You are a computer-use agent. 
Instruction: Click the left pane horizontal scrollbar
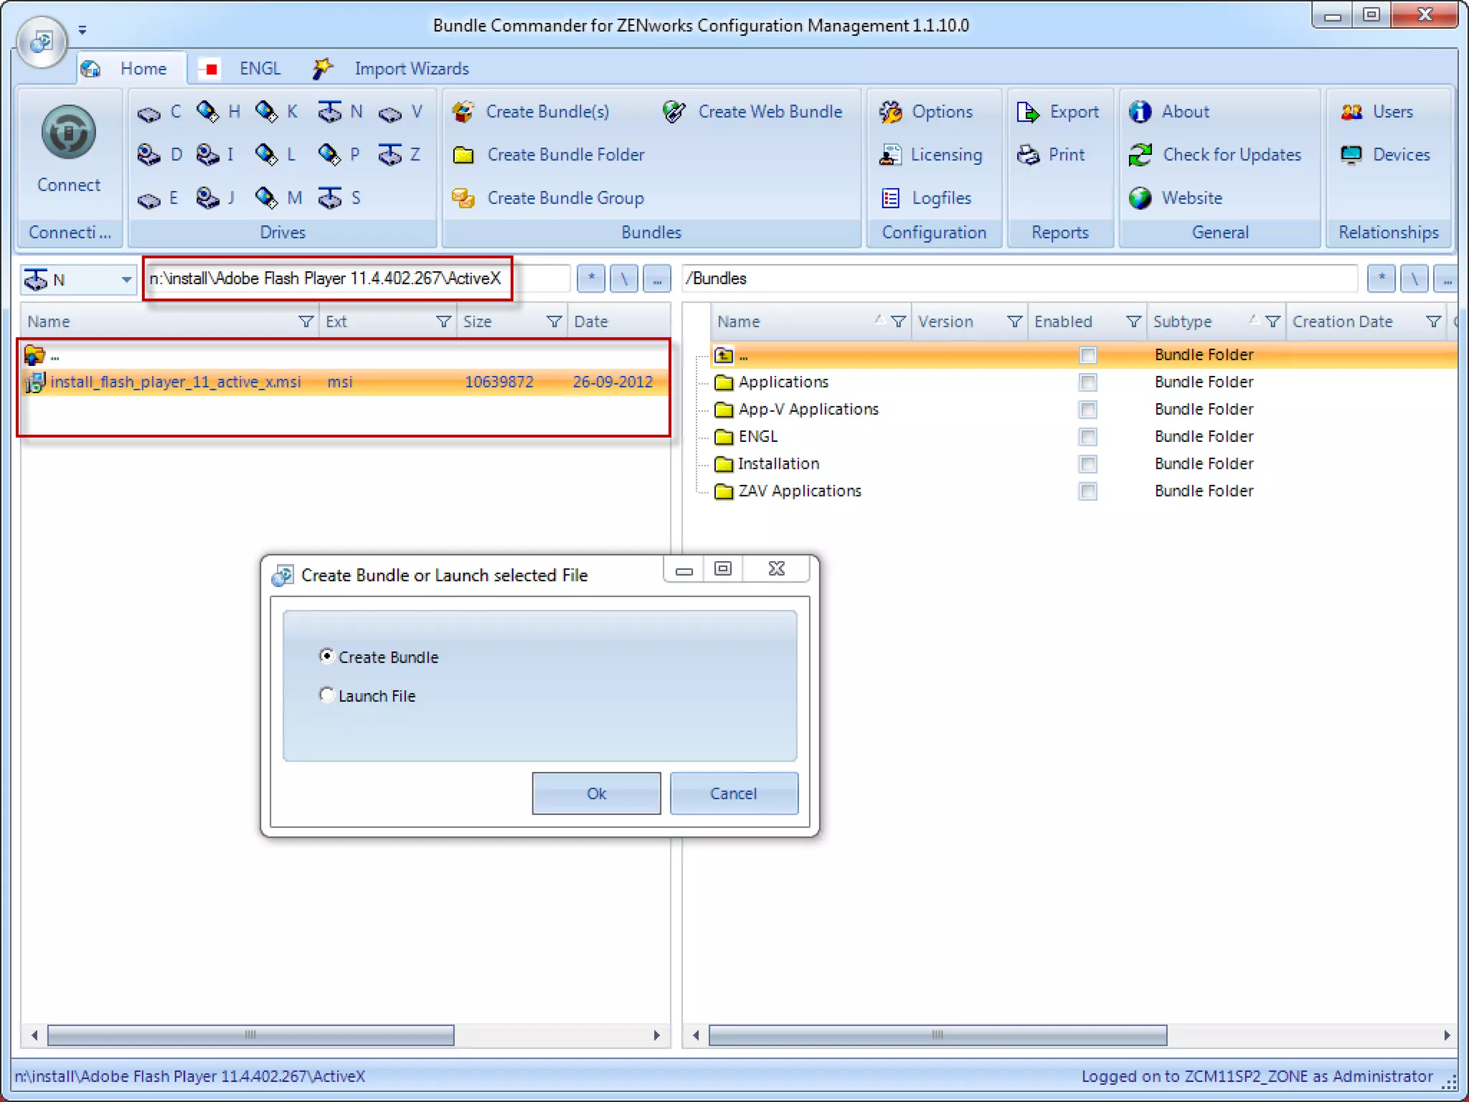[250, 1035]
